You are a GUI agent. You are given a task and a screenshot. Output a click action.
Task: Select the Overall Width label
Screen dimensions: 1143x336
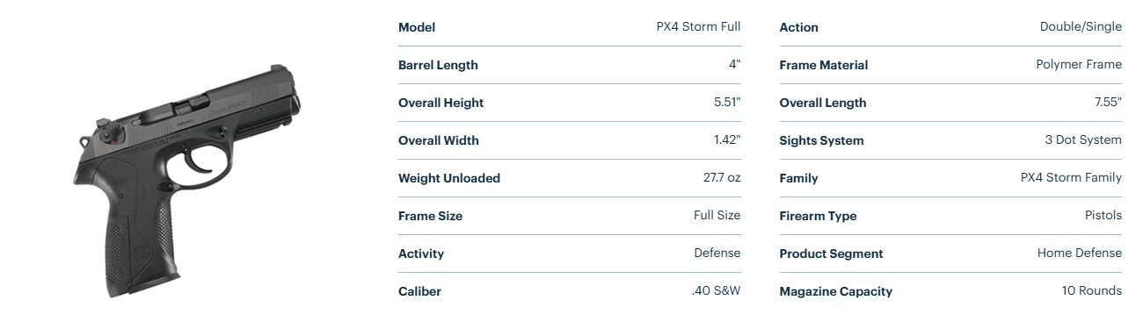click(439, 140)
